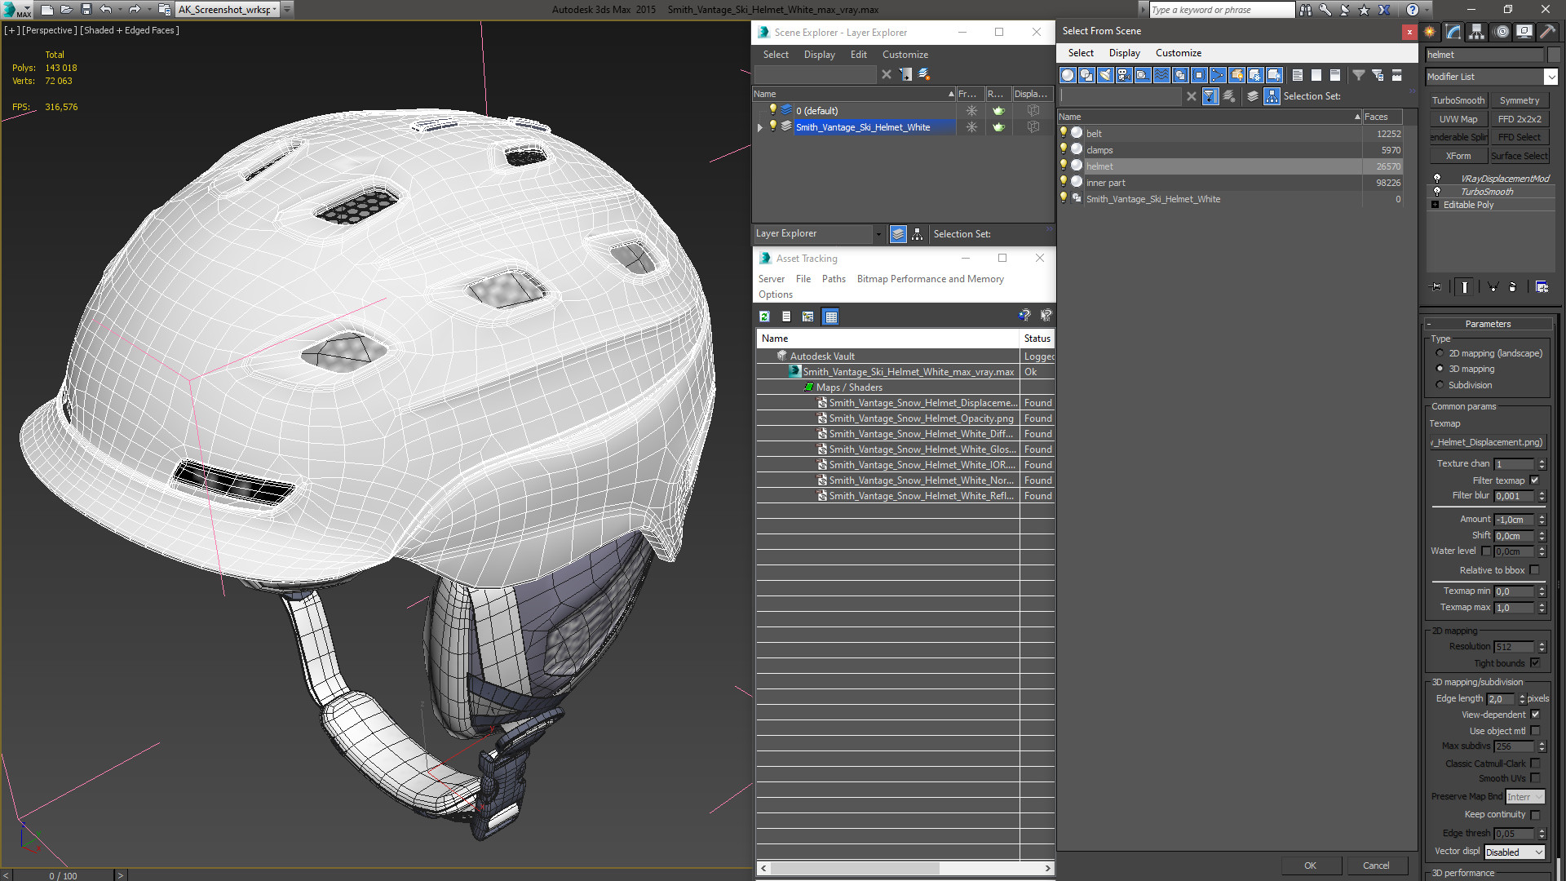Open the Display command panel tab
The width and height of the screenshot is (1566, 881).
(x=1524, y=32)
